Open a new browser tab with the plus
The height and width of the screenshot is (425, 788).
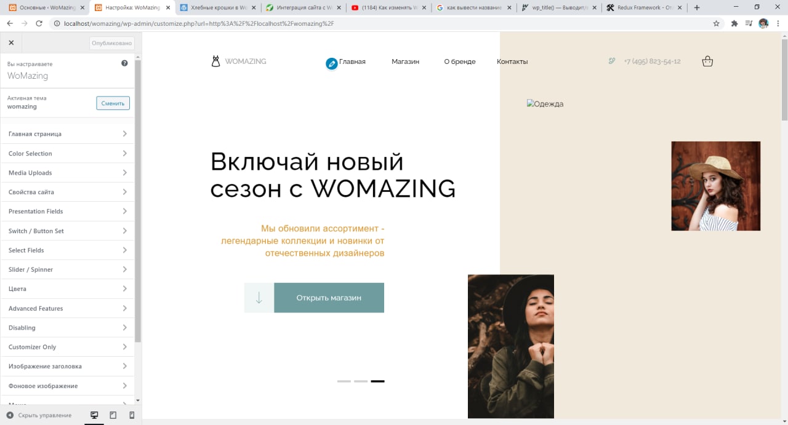(x=697, y=7)
